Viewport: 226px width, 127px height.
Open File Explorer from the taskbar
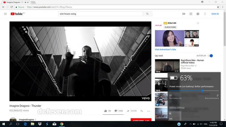click(33, 124)
